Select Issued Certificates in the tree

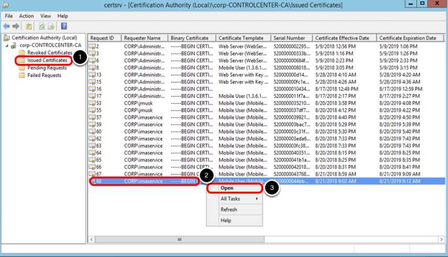47,60
